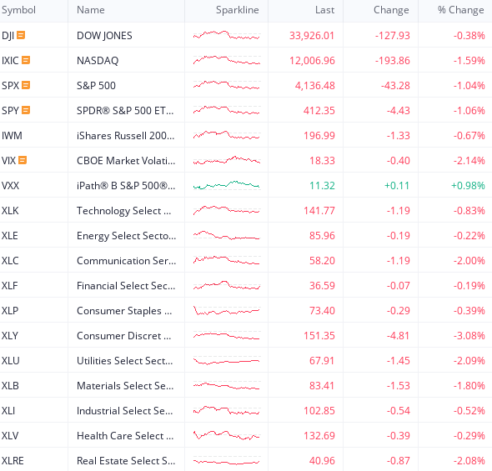Image resolution: width=492 pixels, height=471 pixels.
Task: Click the Health Care Select name
Action: click(x=125, y=435)
